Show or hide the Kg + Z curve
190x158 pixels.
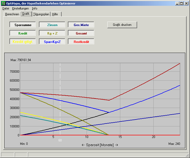pyautogui.click(x=52, y=33)
